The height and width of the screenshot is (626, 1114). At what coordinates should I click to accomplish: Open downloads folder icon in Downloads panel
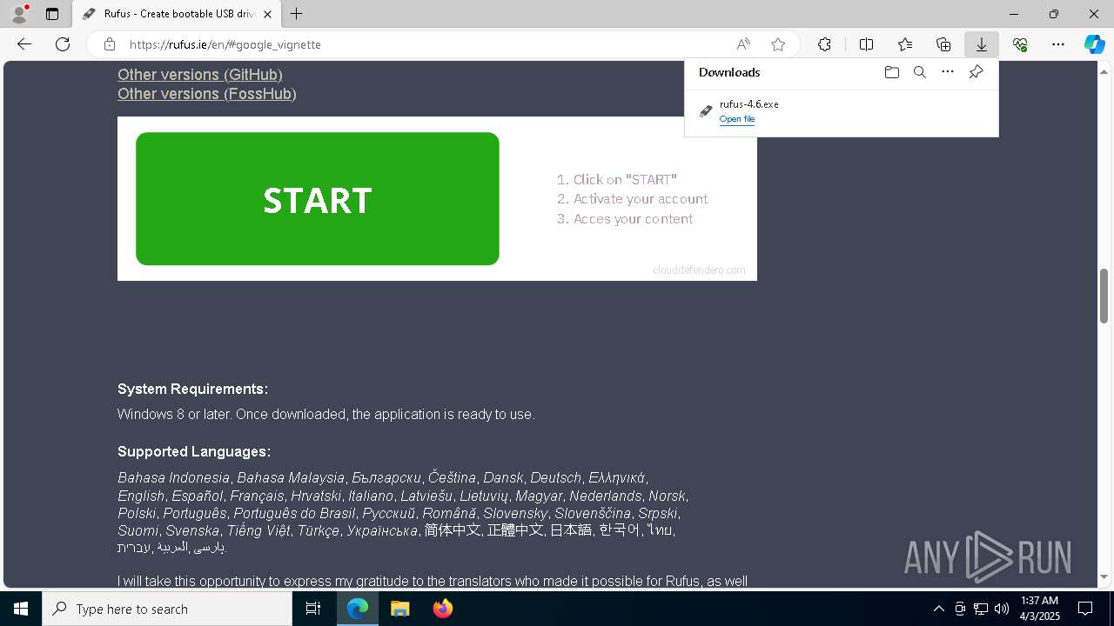[891, 72]
